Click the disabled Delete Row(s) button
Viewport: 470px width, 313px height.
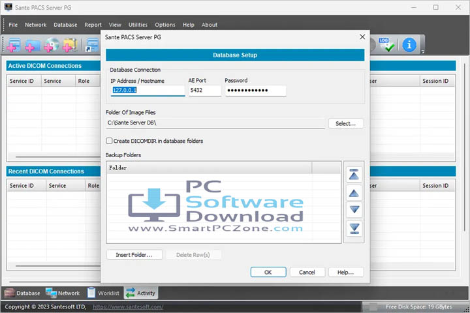click(193, 255)
